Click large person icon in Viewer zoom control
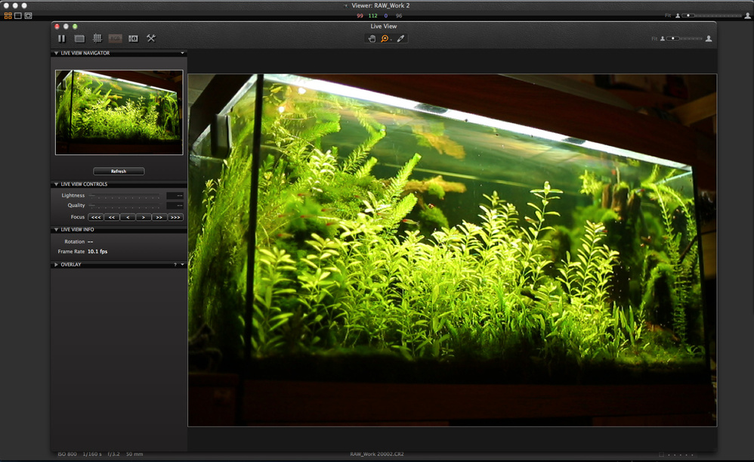Image resolution: width=754 pixels, height=462 pixels. [747, 16]
